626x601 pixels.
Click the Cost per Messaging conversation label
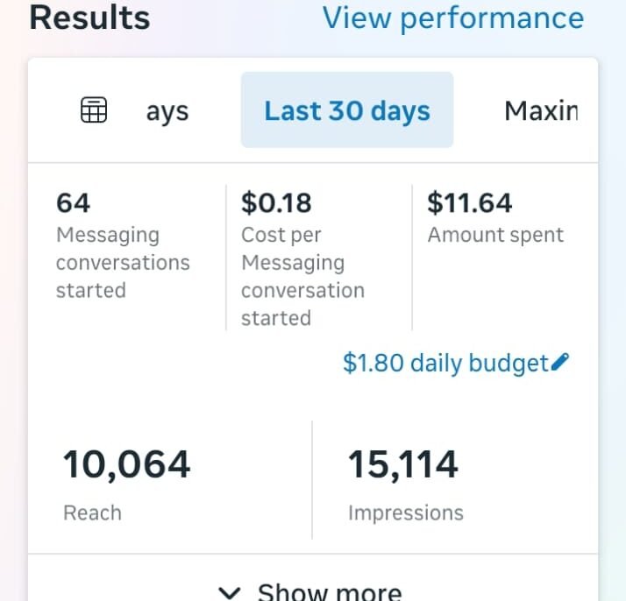(302, 277)
